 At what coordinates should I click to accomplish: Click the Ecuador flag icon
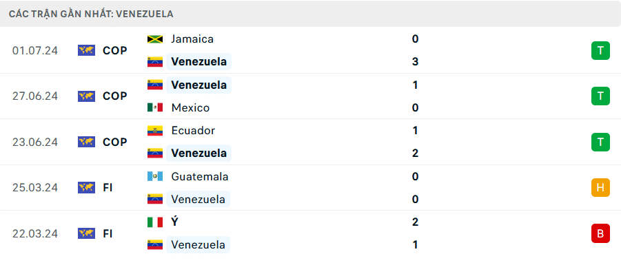[x=155, y=131]
